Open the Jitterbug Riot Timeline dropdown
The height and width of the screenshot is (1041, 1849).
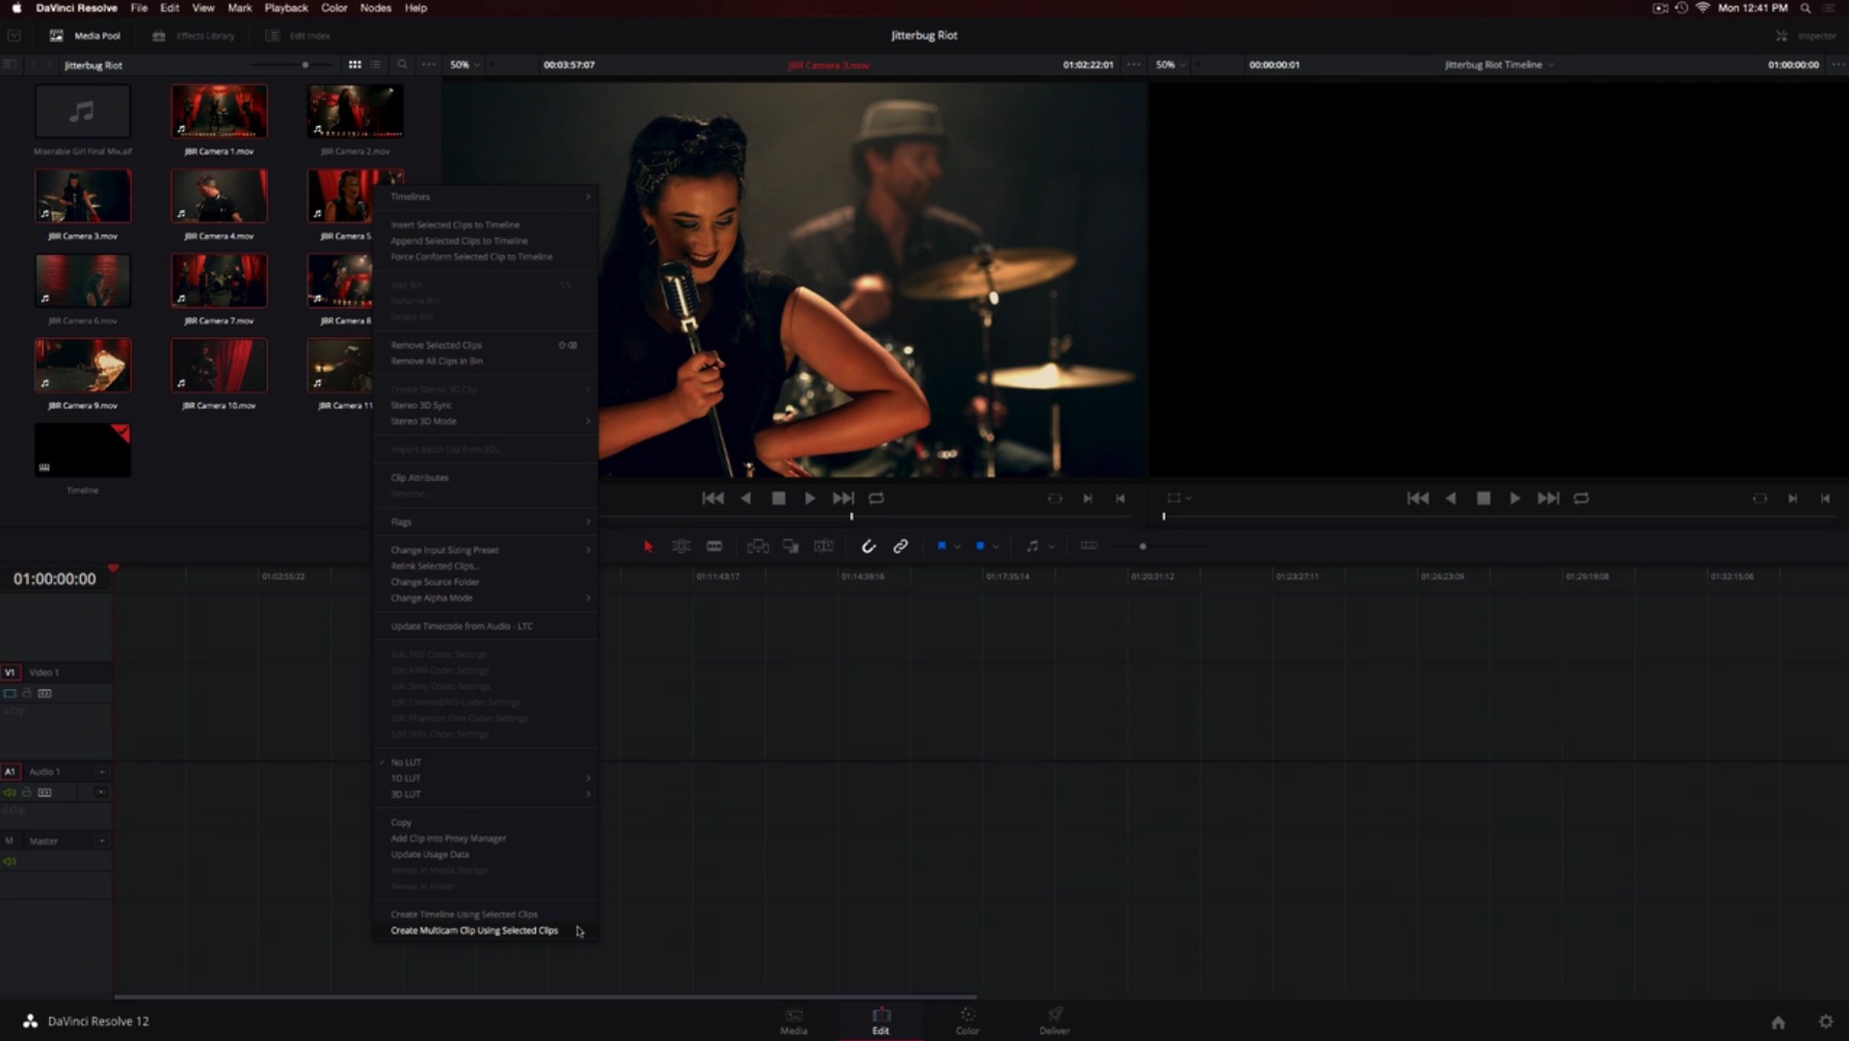coord(1497,65)
